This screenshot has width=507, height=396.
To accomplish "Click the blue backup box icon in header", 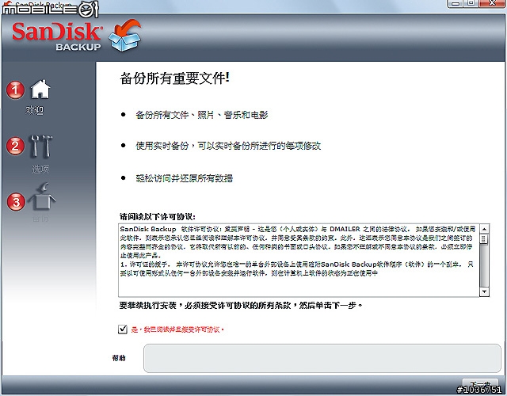I will tap(125, 36).
